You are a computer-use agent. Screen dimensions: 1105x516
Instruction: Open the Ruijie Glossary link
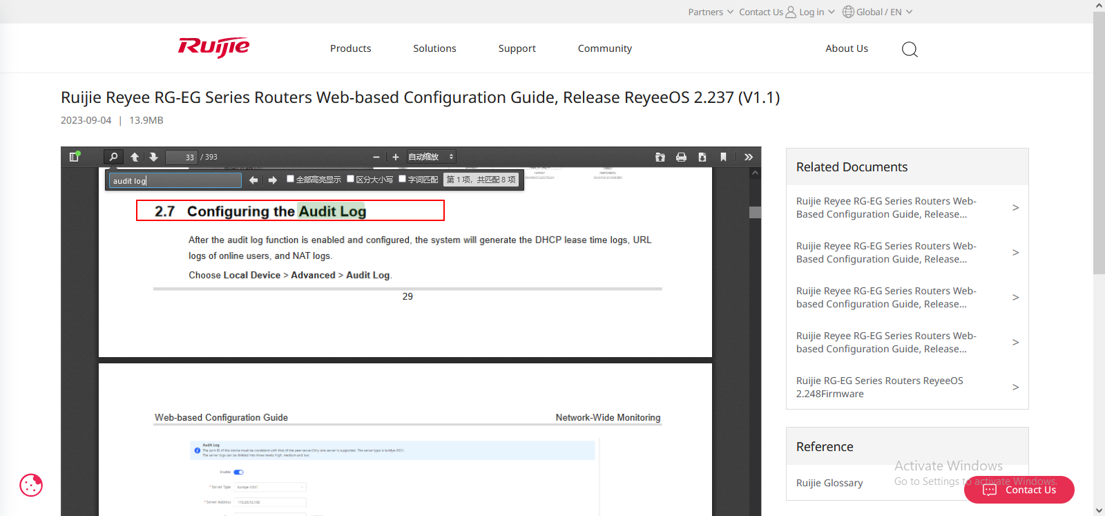829,483
